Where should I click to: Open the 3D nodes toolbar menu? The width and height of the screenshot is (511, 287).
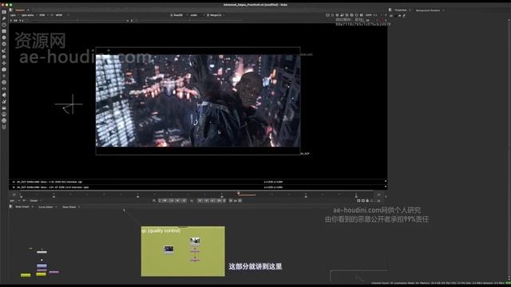click(4, 69)
